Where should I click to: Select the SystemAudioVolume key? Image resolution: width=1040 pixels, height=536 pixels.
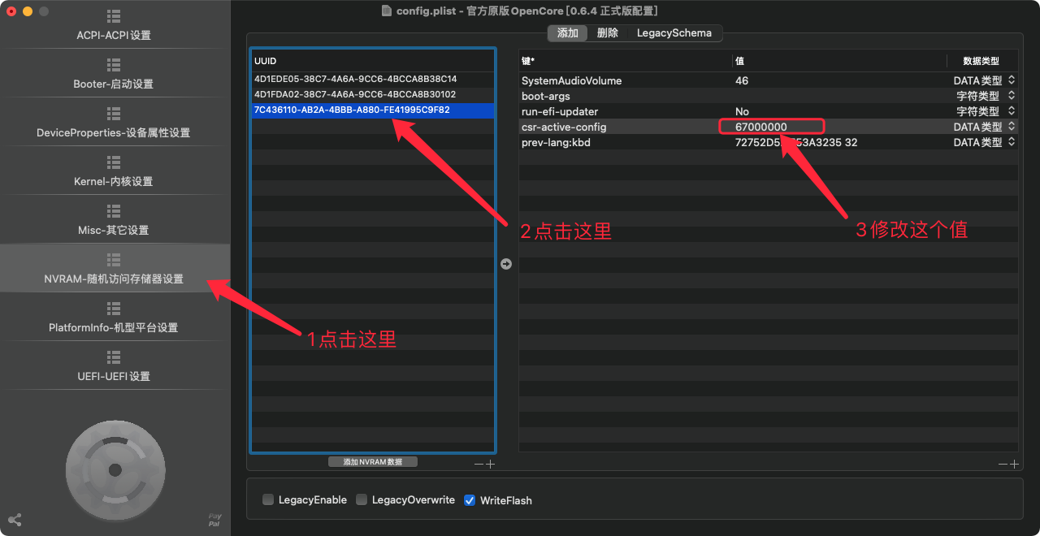coord(571,80)
